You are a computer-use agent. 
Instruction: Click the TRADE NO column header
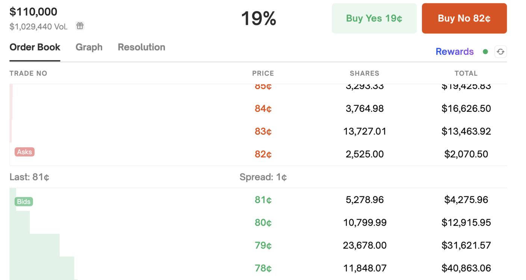[29, 74]
